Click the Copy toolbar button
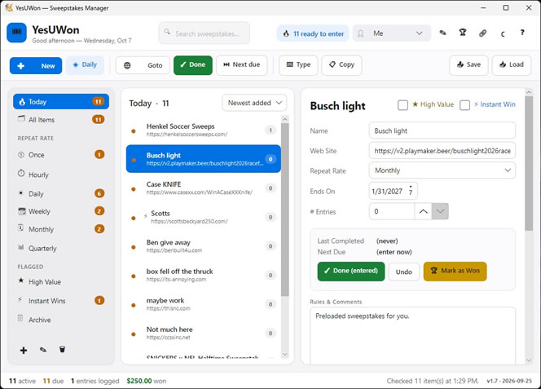 tap(341, 65)
